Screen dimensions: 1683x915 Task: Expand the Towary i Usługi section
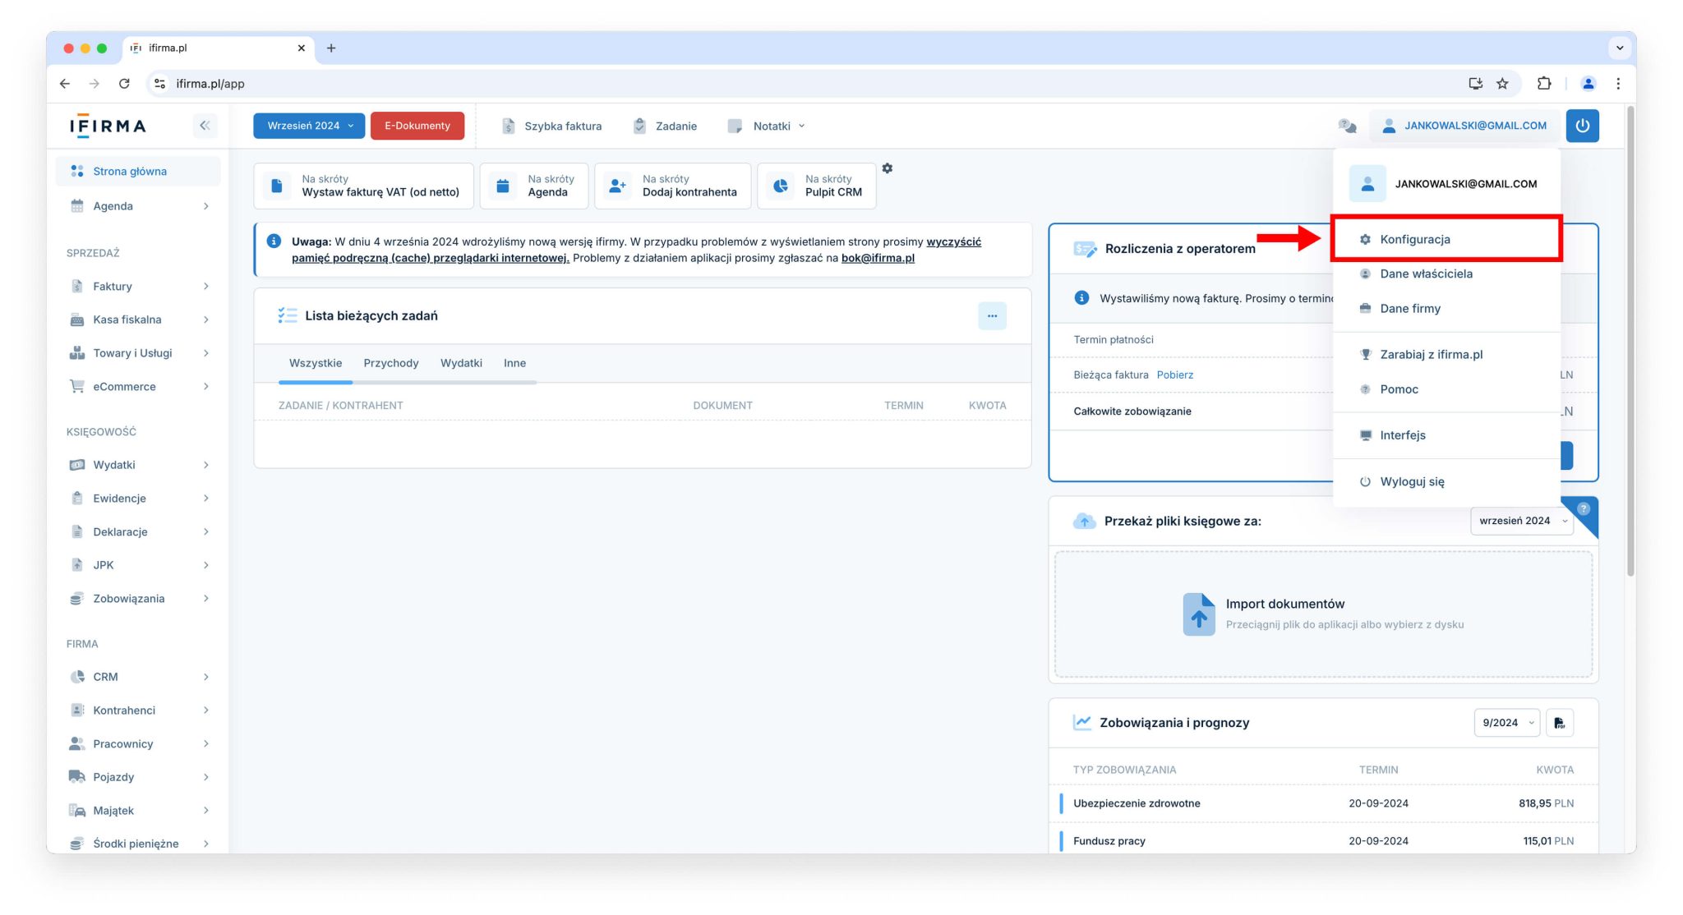pos(139,353)
